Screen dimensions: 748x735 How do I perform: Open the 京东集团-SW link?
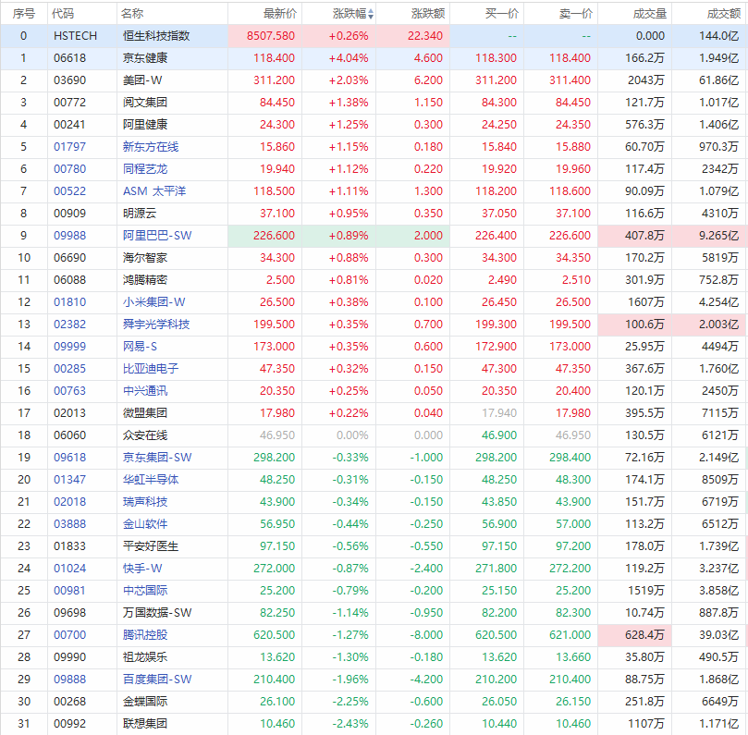tap(157, 458)
